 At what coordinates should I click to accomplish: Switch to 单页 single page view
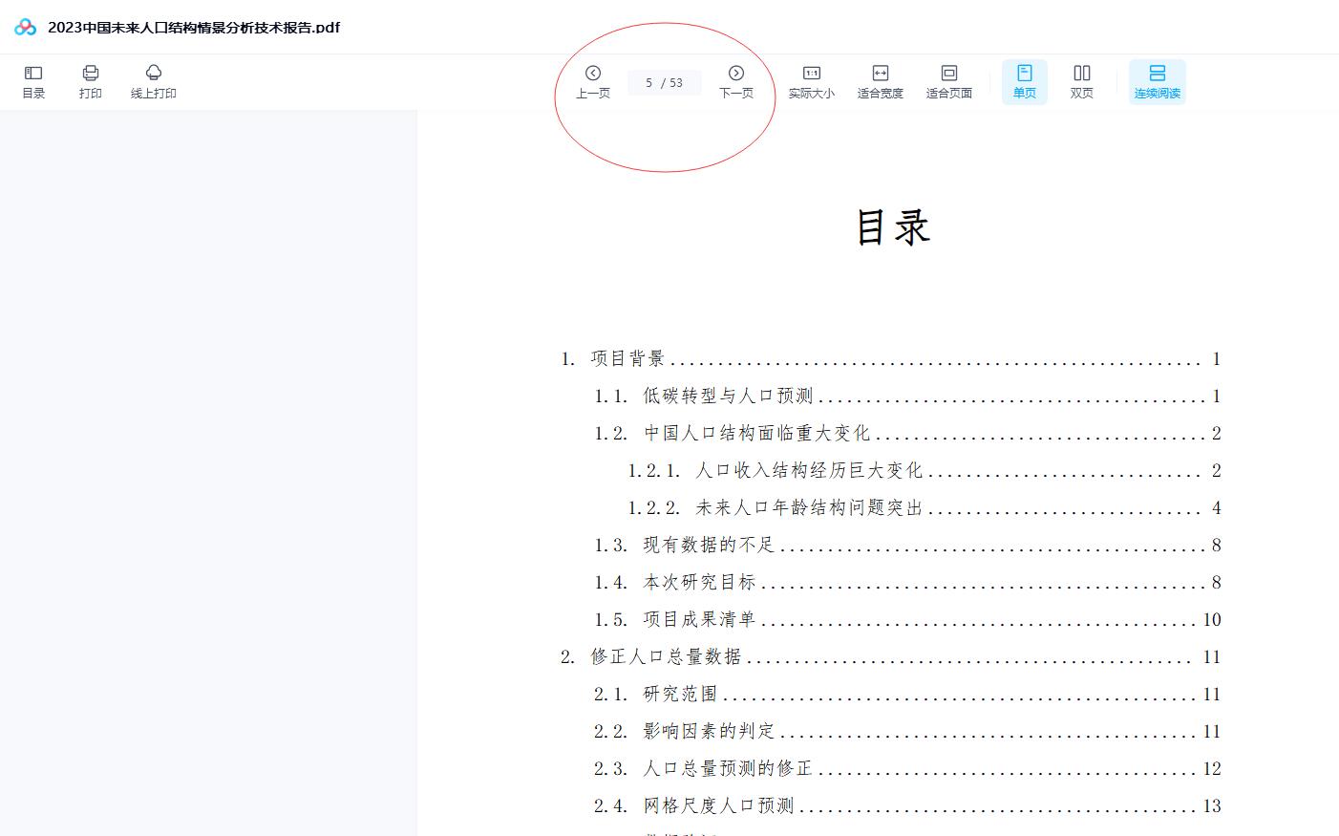coord(1024,81)
